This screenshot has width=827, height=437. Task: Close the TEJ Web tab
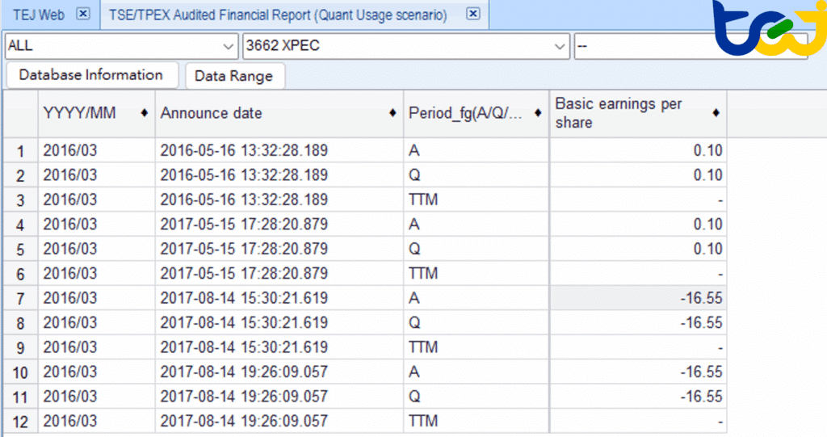coord(82,15)
